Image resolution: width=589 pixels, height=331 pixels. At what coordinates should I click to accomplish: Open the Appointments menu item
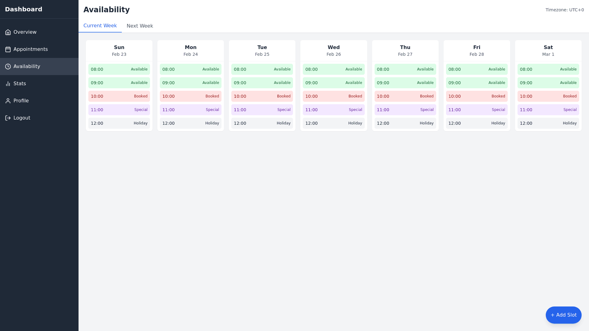point(31,49)
